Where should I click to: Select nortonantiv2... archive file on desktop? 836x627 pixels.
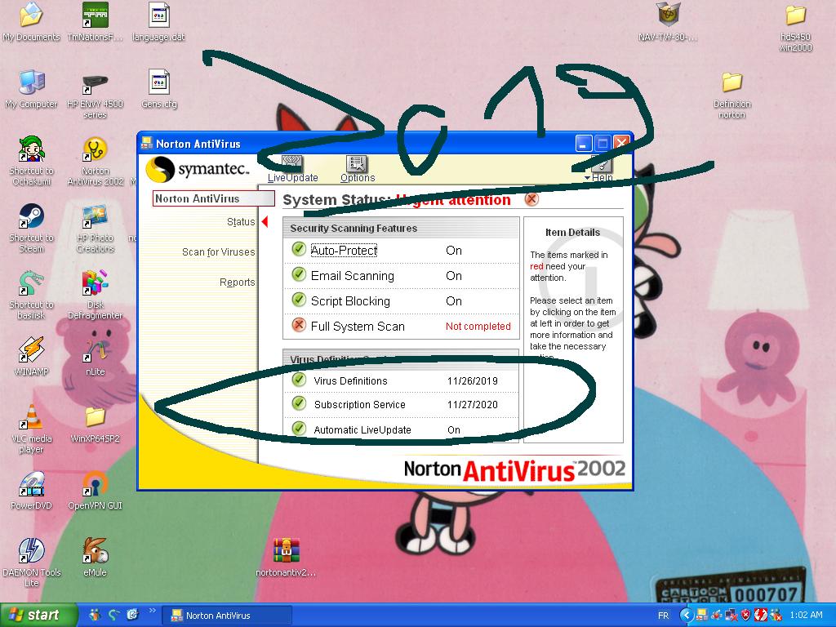pos(286,557)
